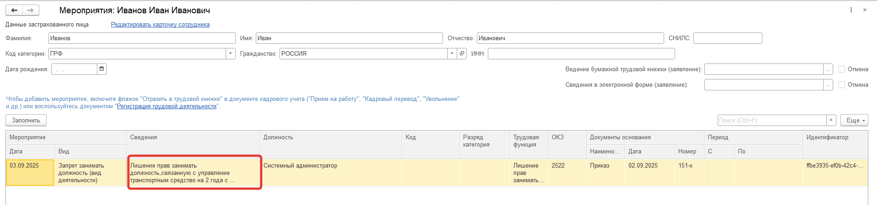Screen dimensions: 877x205
Task: Click the Заполнить button
Action: click(x=26, y=120)
